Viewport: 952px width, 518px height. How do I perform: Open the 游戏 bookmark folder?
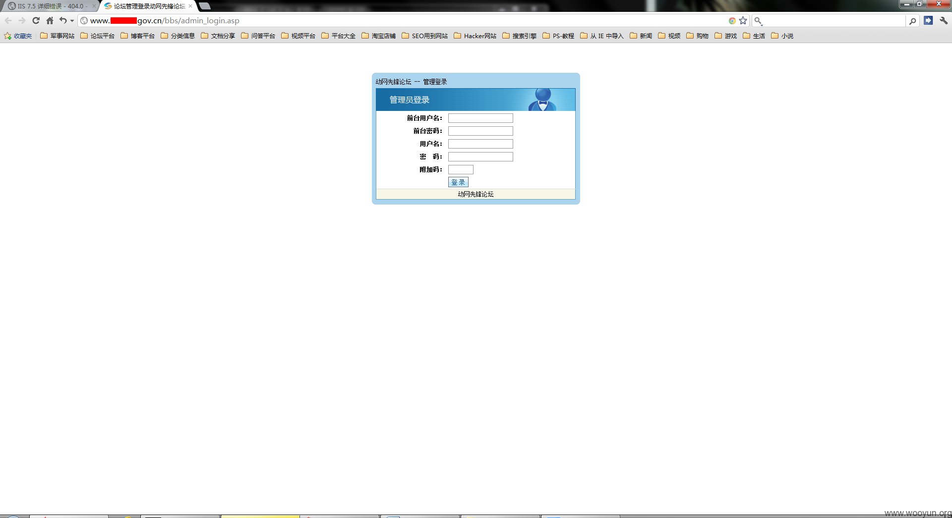click(x=725, y=36)
